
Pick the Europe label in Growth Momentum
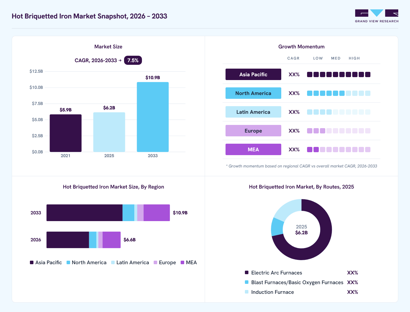(253, 131)
